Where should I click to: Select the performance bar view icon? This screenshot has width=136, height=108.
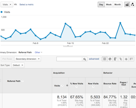click(115, 59)
